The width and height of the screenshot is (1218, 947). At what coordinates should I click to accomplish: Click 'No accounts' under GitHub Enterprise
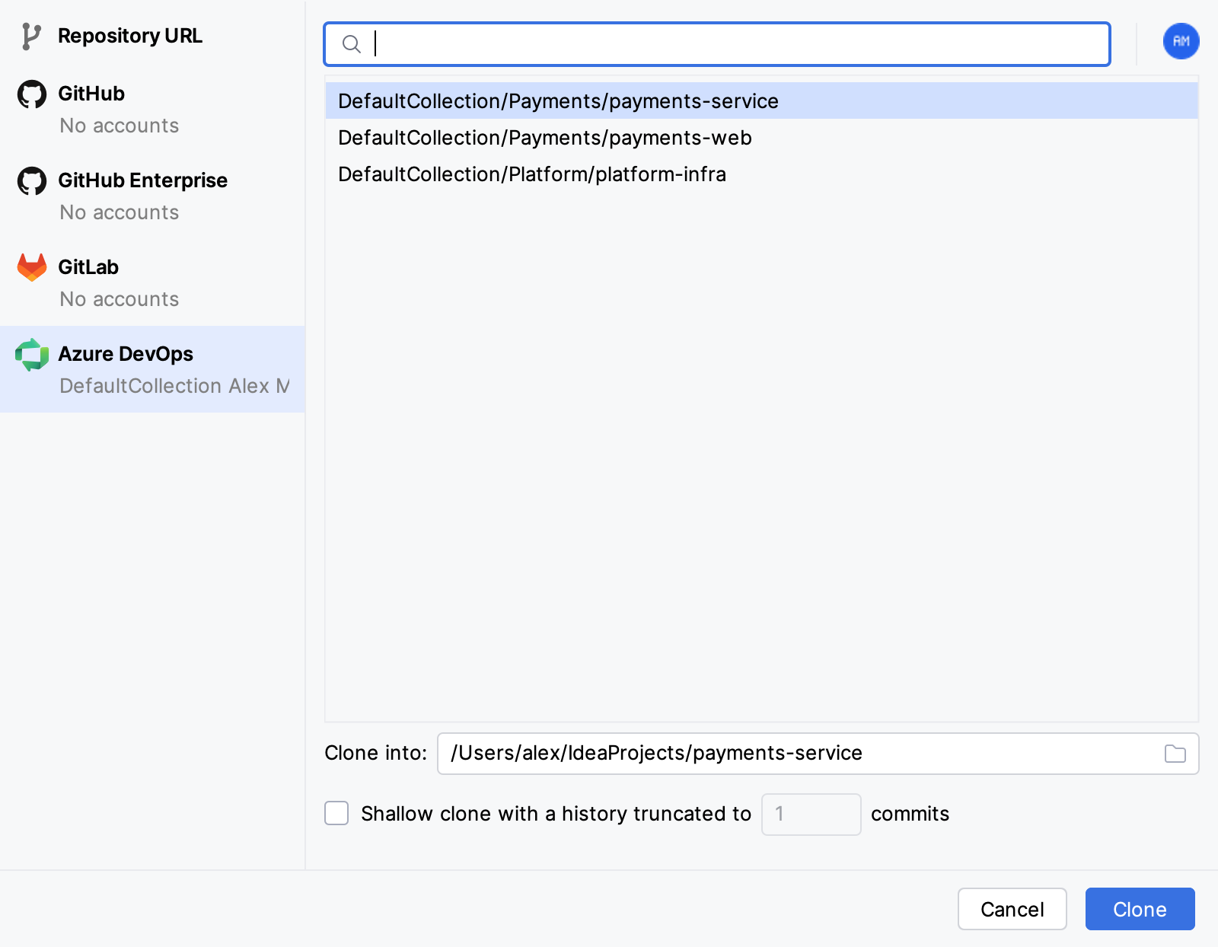pos(120,212)
